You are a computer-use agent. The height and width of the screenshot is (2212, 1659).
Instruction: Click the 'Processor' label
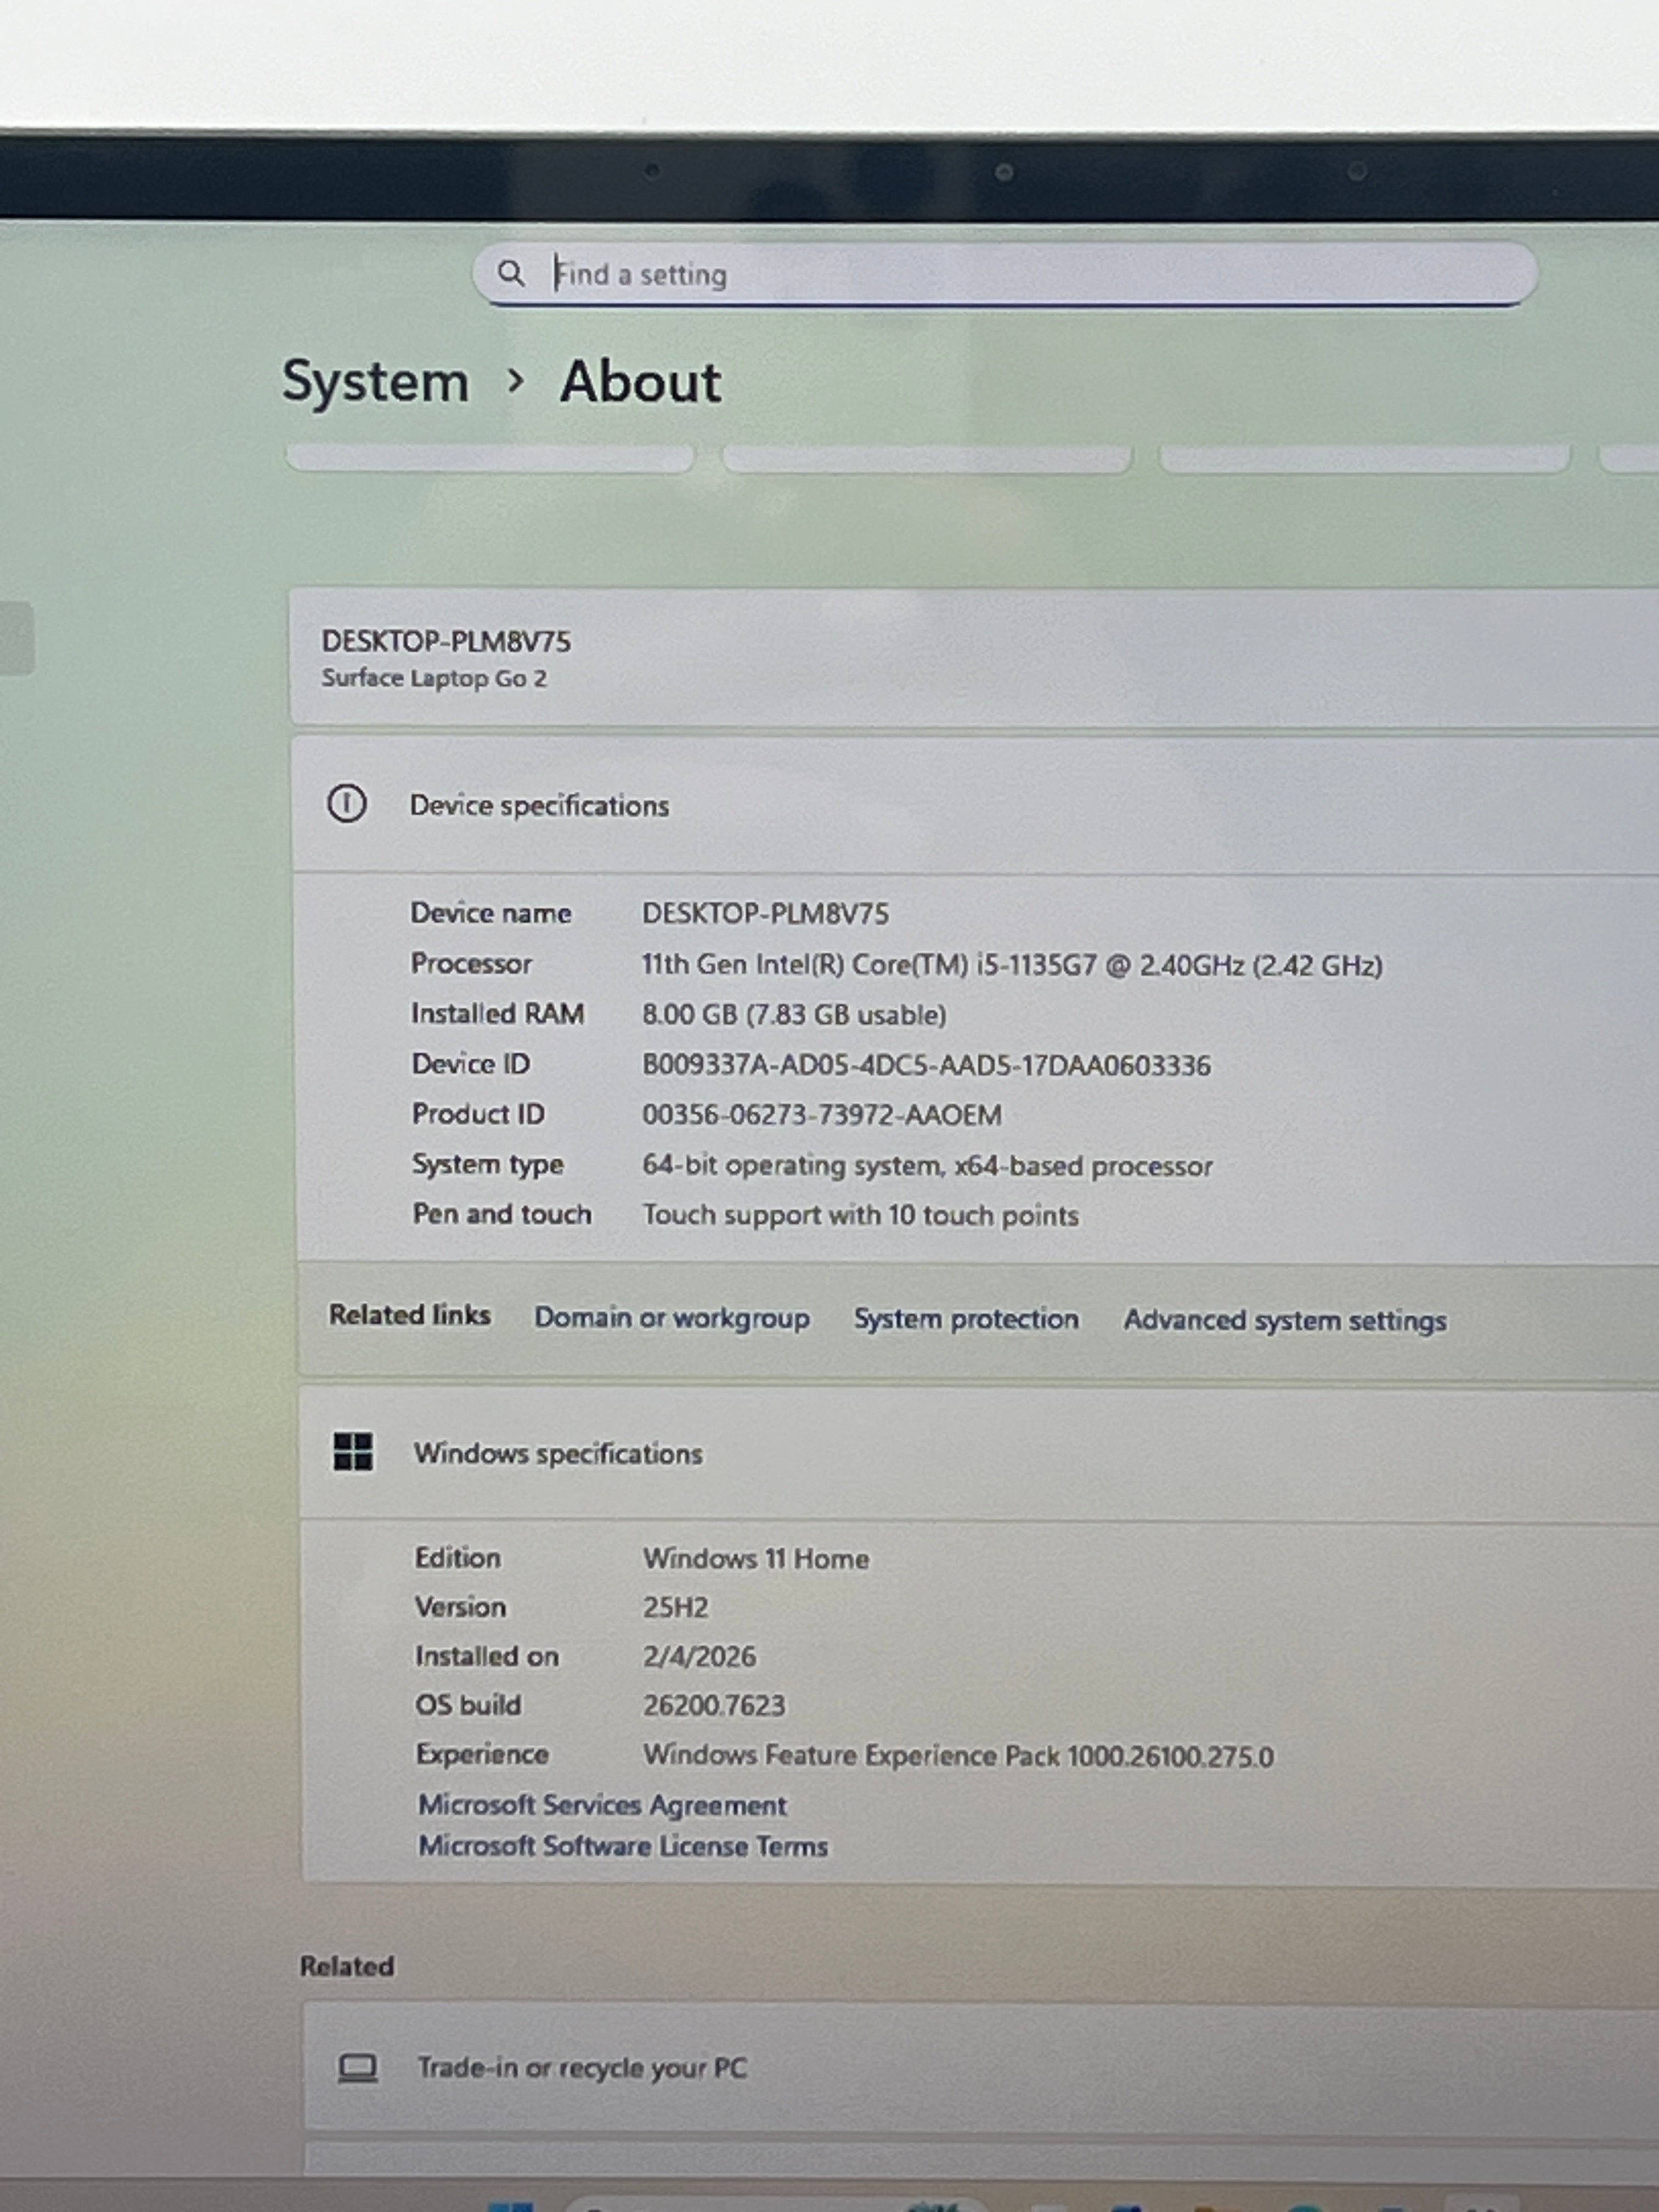(x=471, y=964)
